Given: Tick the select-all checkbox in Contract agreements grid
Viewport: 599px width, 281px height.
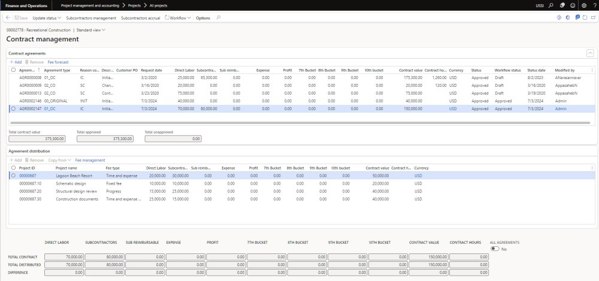Looking at the screenshot, I should click(x=13, y=70).
